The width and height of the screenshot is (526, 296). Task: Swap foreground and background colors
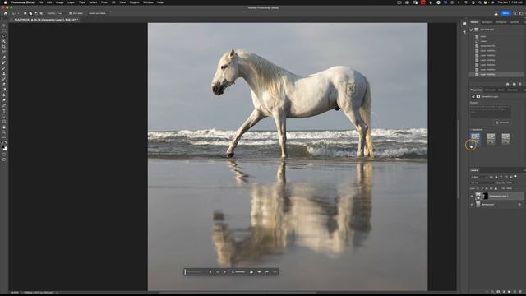click(6, 142)
